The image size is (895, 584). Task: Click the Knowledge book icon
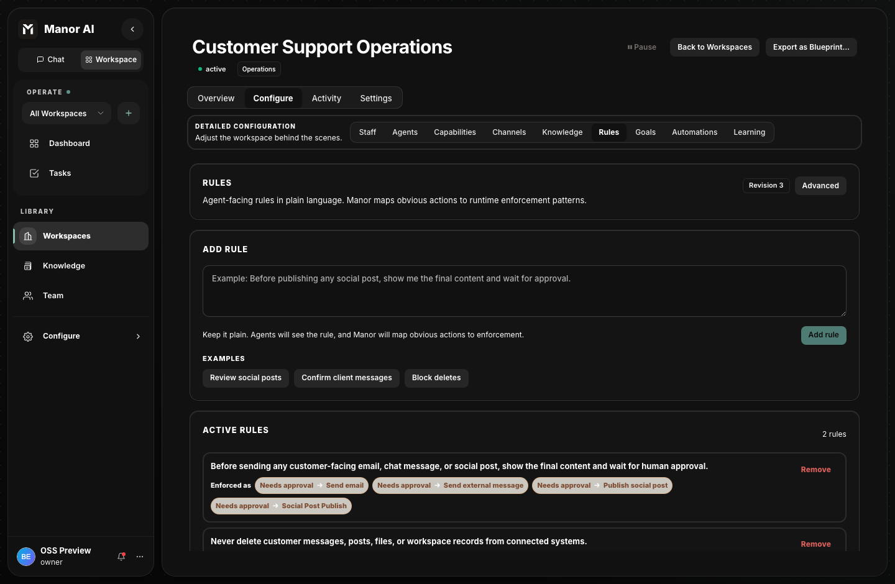[28, 266]
